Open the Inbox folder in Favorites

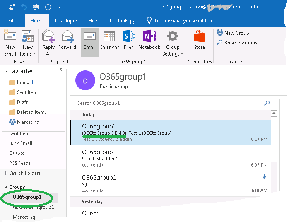(22, 82)
